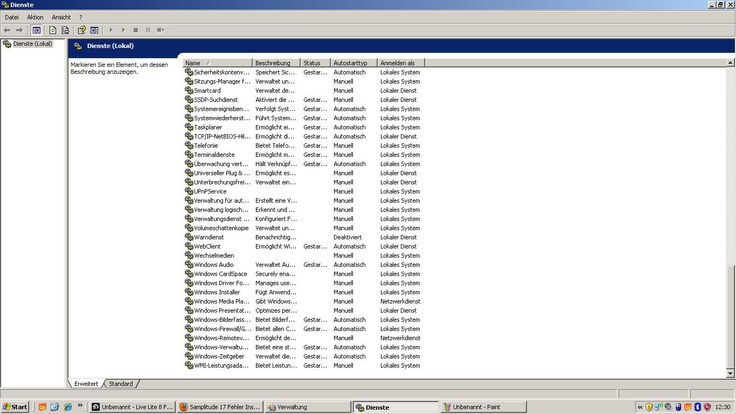736x414 pixels.
Task: Click the Restart service toolbar icon
Action: pyautogui.click(x=161, y=30)
